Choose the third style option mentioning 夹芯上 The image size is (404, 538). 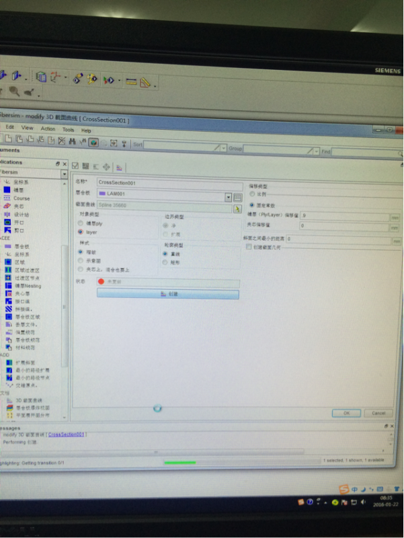click(81, 270)
